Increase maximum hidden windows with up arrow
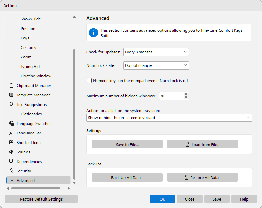Screen dimensions: 262x208 186,94
